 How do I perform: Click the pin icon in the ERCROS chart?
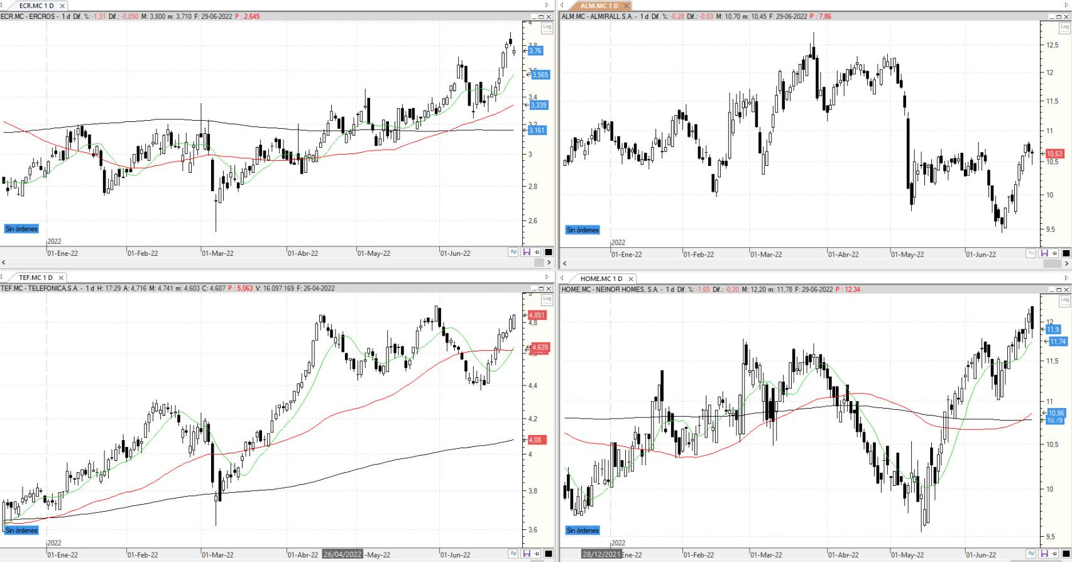tap(537, 252)
